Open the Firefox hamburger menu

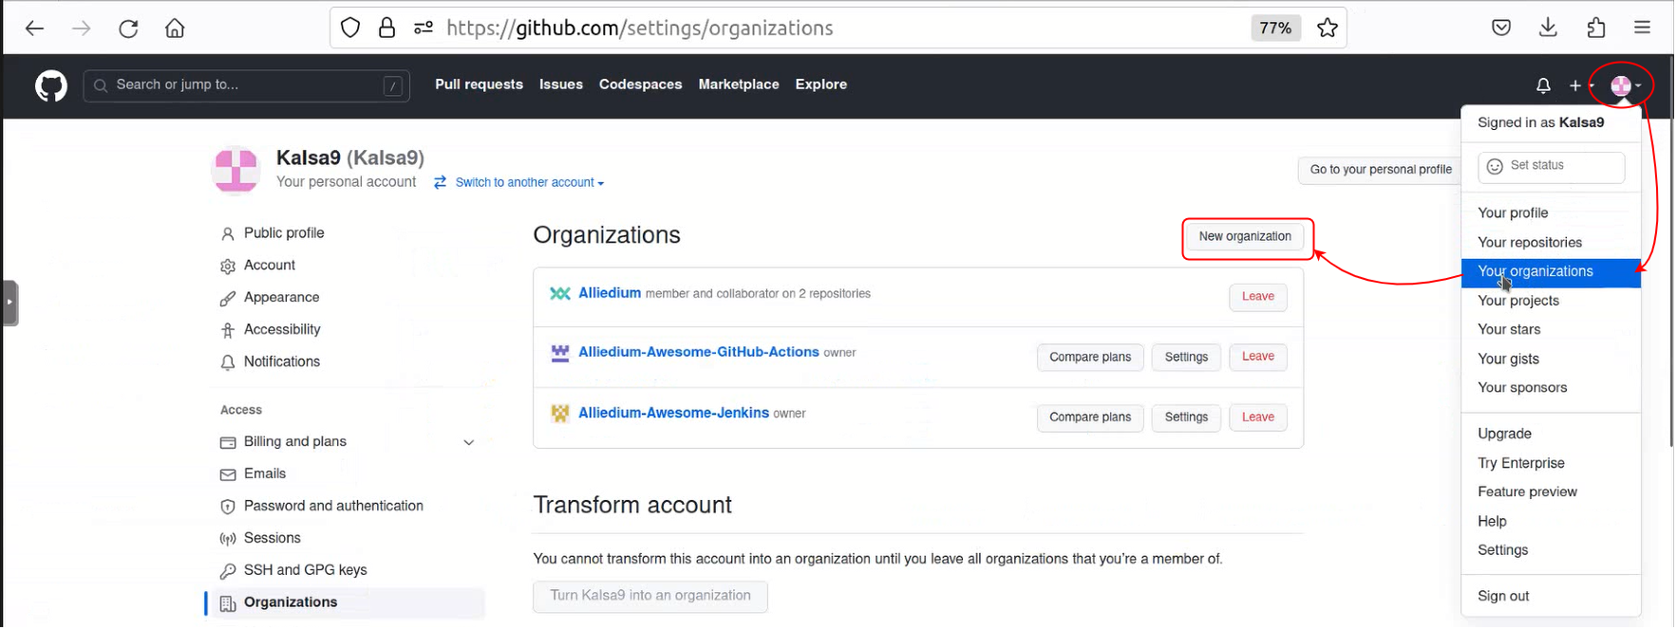point(1642,28)
